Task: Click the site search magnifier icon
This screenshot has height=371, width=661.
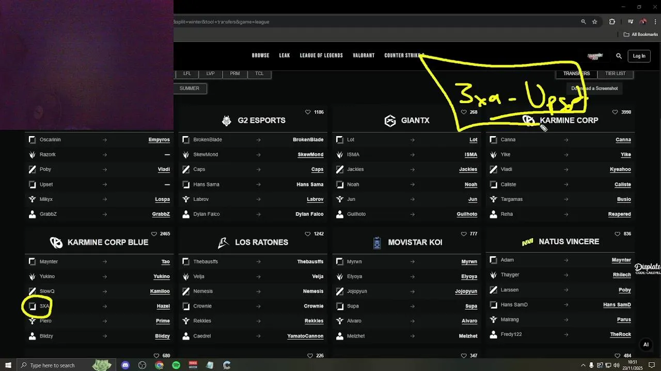Action: (x=619, y=56)
